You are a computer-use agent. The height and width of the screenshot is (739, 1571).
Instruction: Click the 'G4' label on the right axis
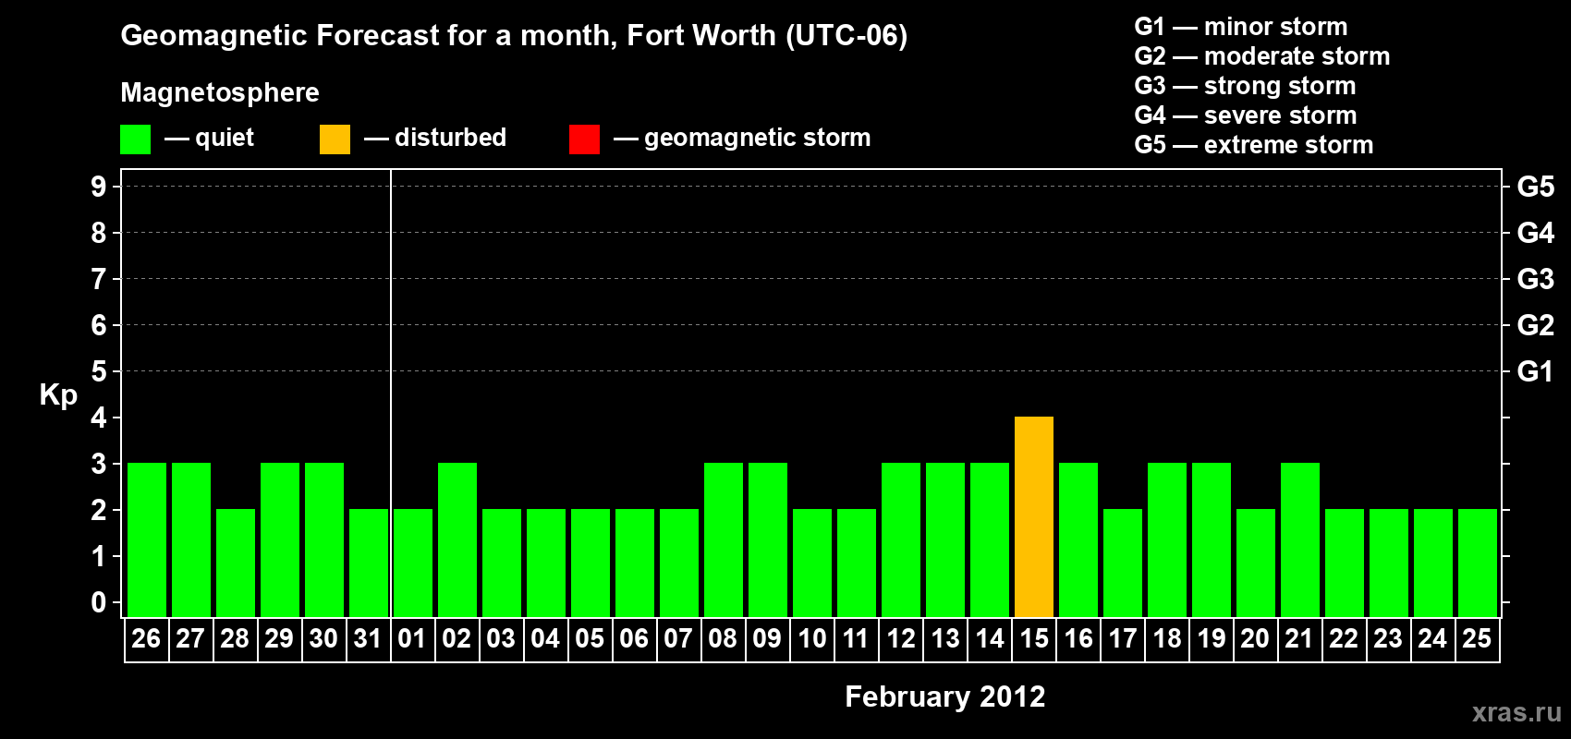point(1536,233)
